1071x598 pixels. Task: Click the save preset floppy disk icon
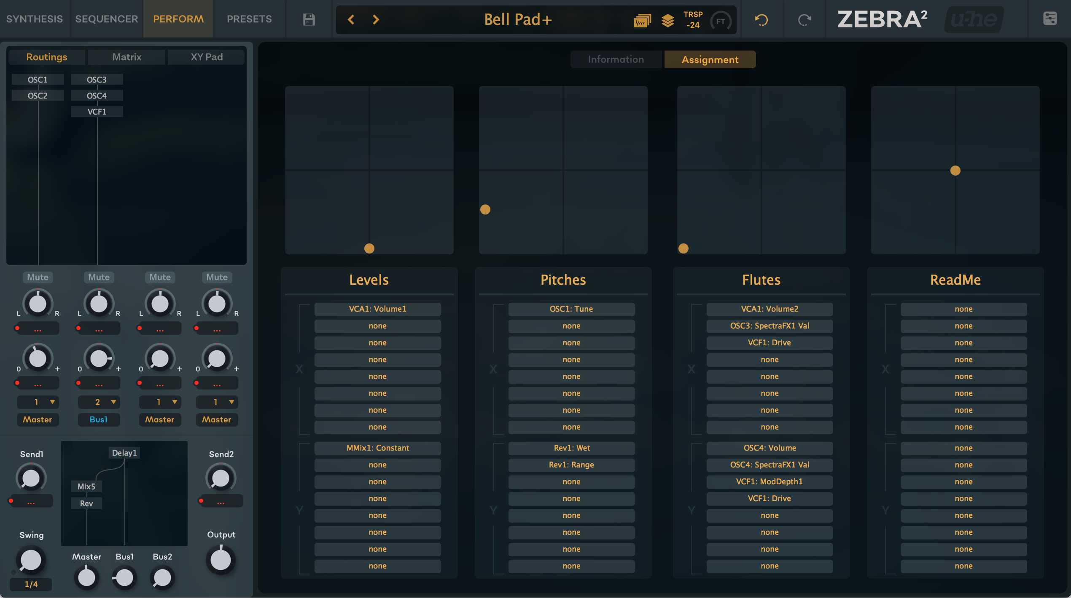[309, 19]
